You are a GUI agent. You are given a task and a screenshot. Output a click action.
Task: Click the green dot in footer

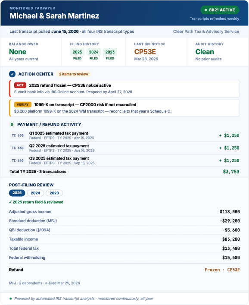pyautogui.click(x=10, y=299)
